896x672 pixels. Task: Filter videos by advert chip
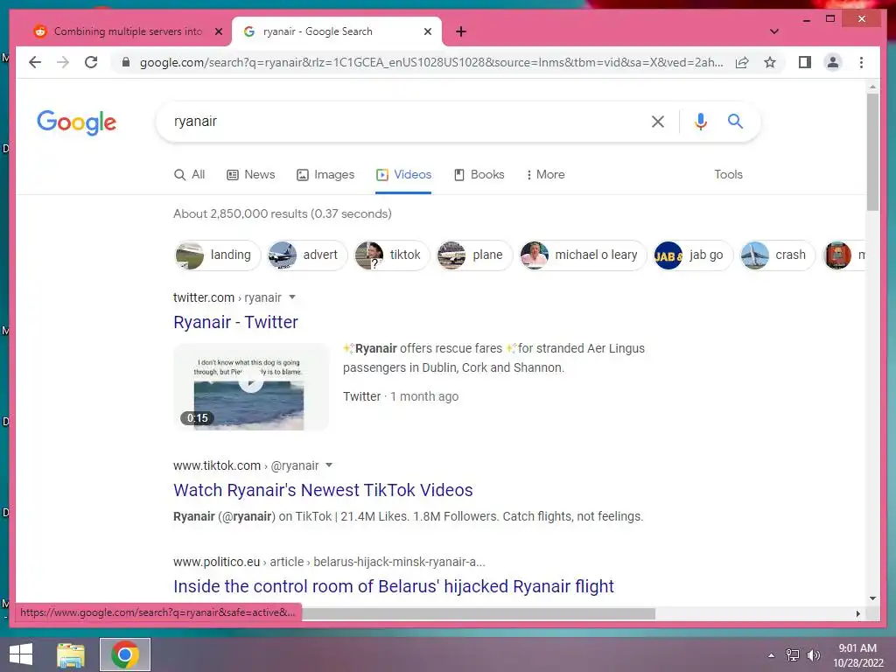(x=307, y=255)
